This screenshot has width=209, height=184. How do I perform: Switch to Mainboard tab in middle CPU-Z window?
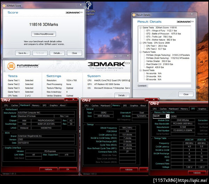(105, 106)
